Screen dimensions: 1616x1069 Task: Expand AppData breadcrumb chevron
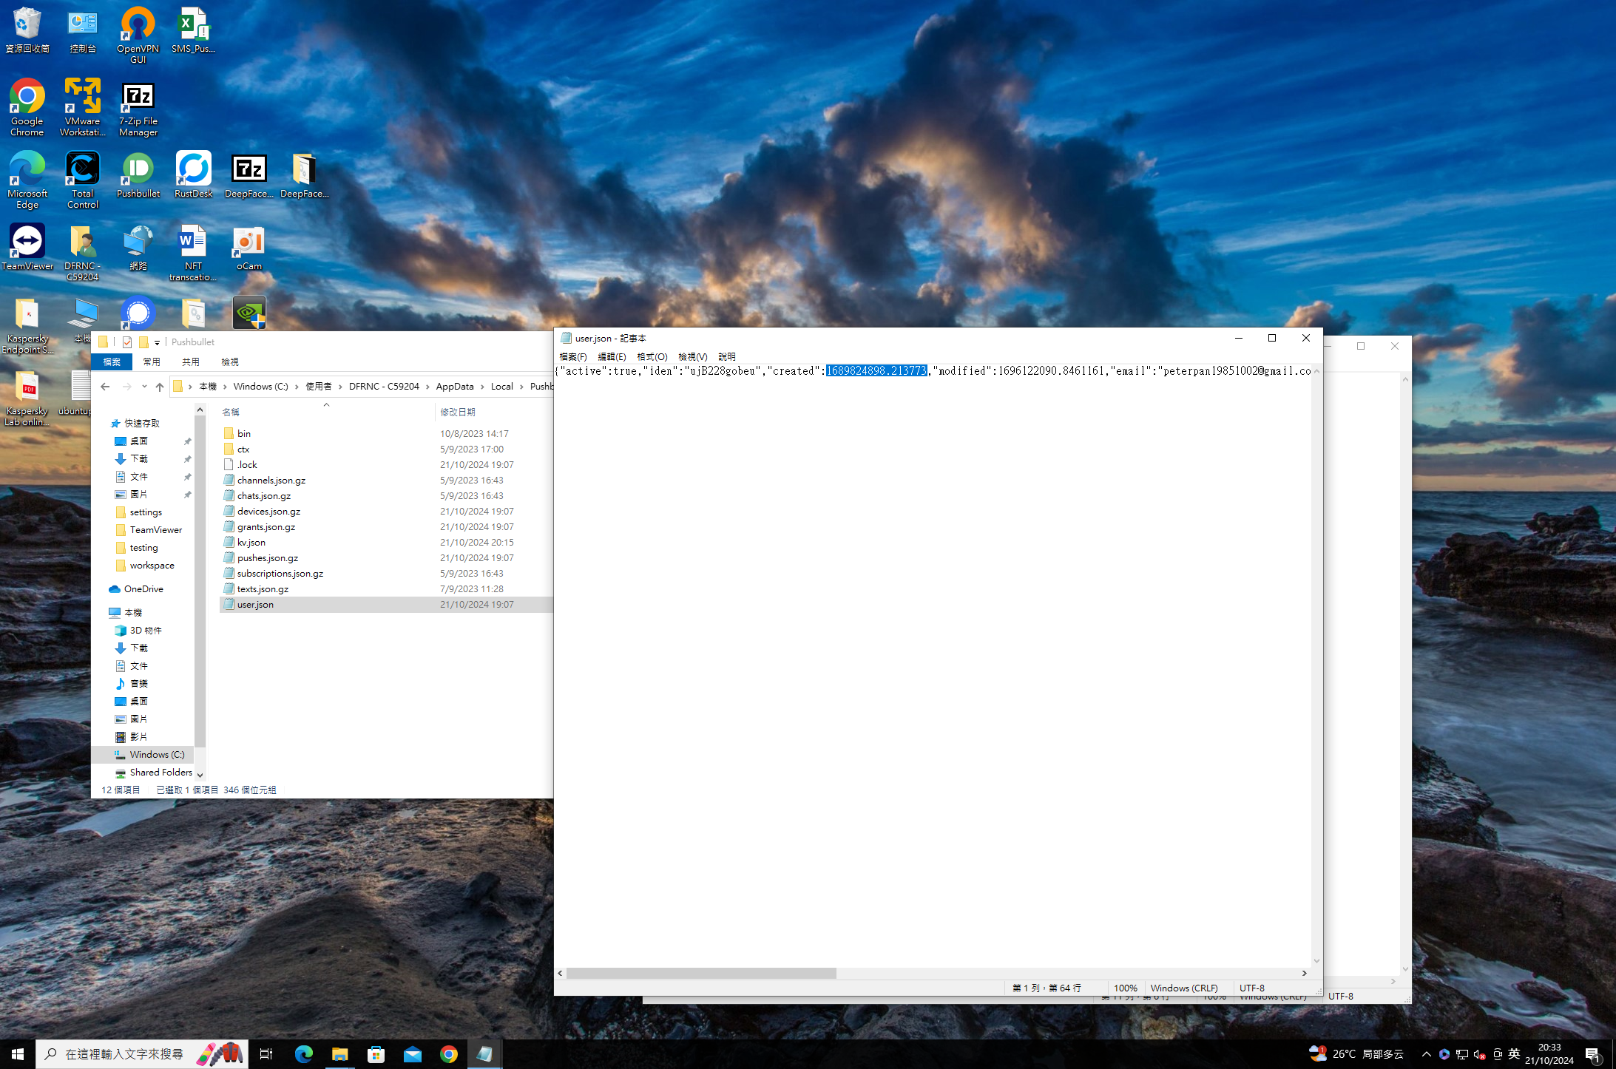click(482, 387)
